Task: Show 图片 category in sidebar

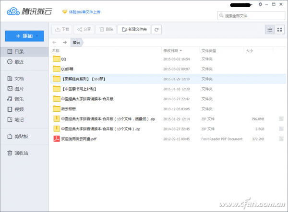Action: click(24, 89)
